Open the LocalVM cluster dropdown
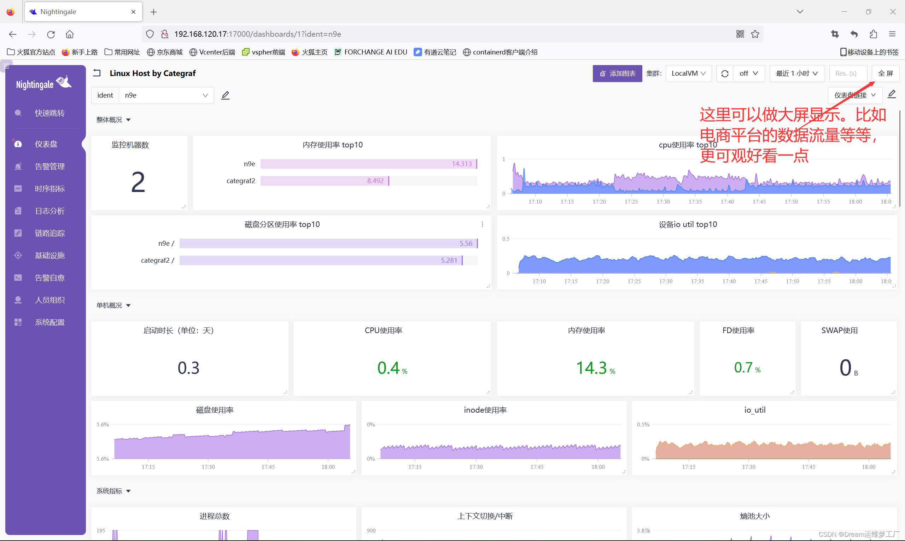 (x=688, y=74)
